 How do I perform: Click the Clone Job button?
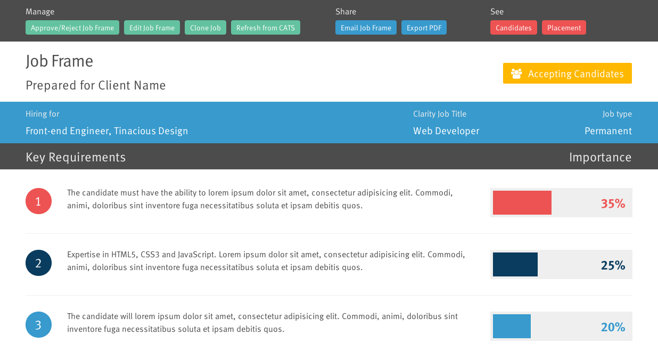tap(205, 28)
